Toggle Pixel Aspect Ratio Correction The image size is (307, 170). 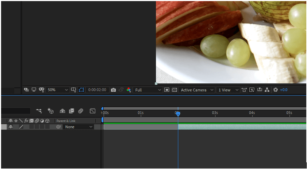click(x=244, y=90)
